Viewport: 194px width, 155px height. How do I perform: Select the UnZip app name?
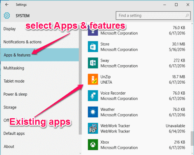point(106,77)
